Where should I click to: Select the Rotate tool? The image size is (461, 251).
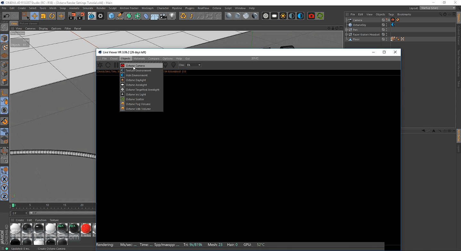52,16
